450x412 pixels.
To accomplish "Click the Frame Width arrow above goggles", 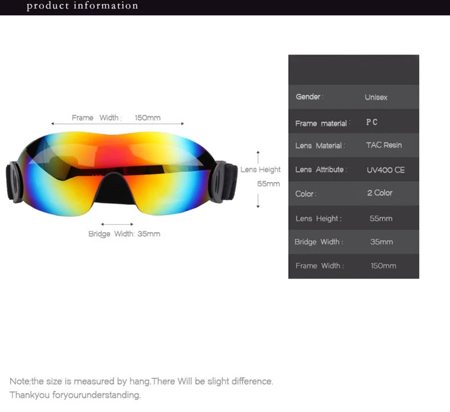I will point(118,124).
